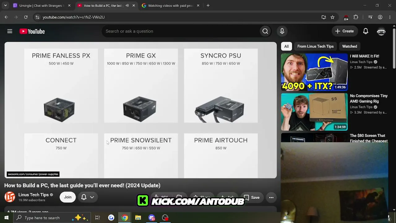
Task: Open Discord from the taskbar
Action: (x=152, y=218)
